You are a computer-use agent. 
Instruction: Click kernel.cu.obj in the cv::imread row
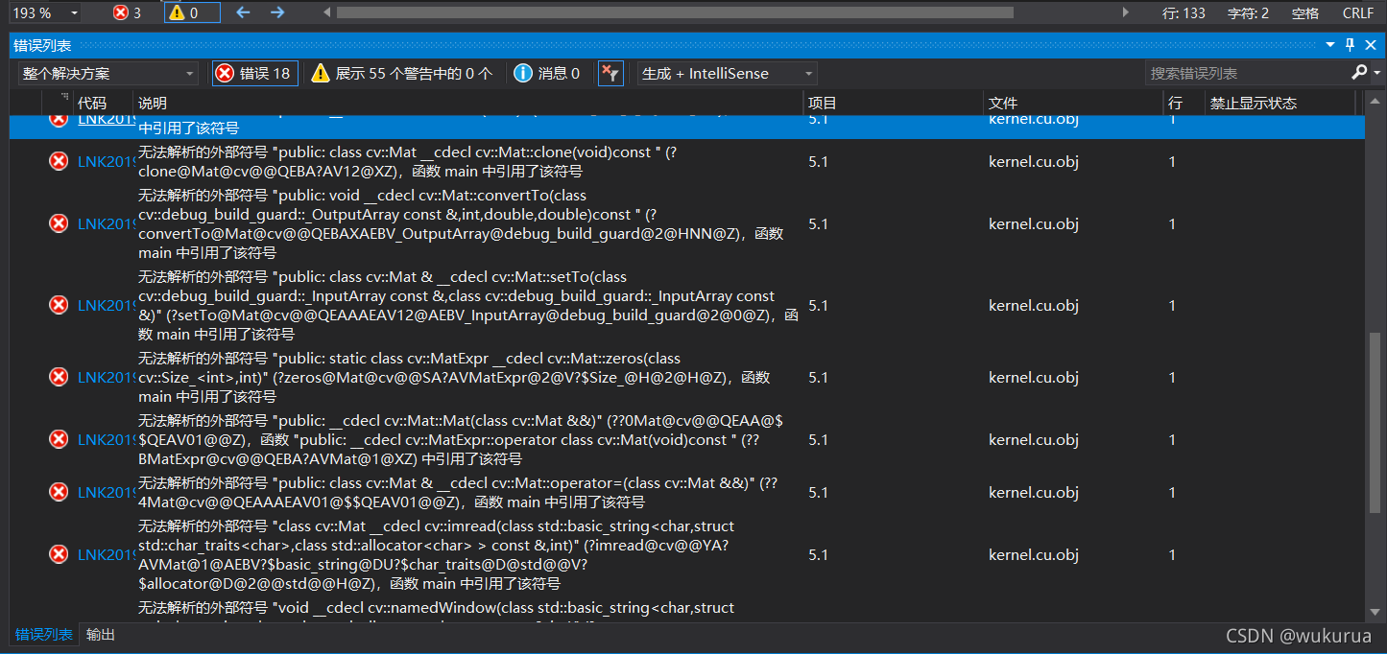tap(1034, 555)
